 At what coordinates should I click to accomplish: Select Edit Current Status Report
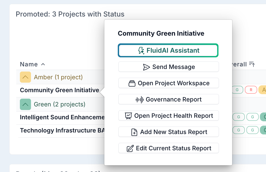pyautogui.click(x=168, y=148)
